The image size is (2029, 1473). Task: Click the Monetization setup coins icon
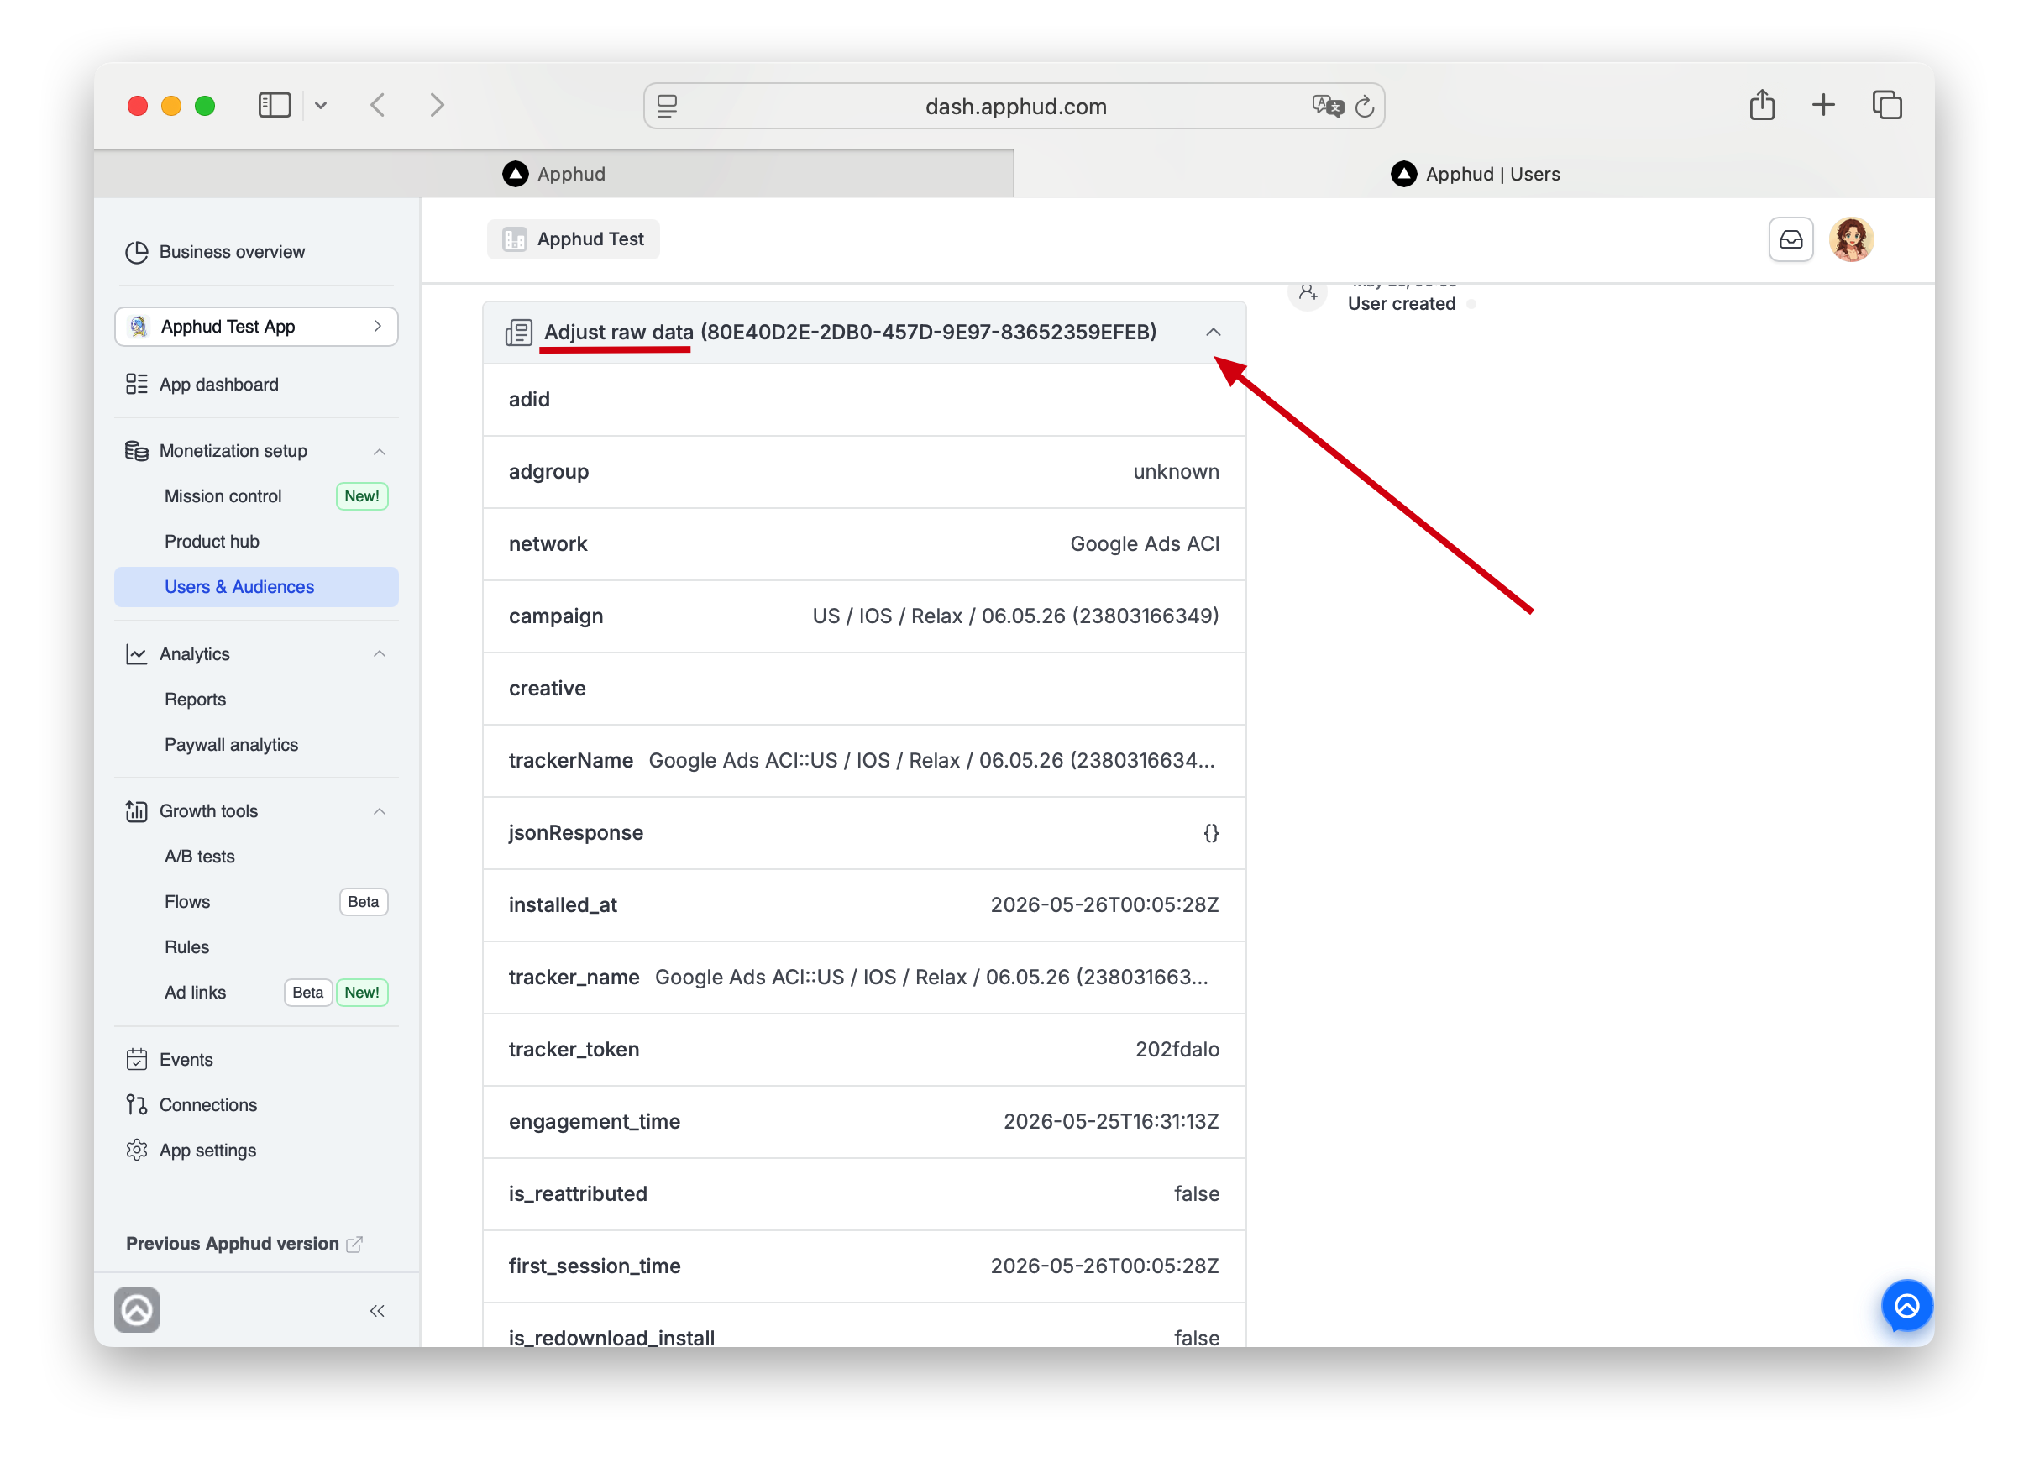(x=137, y=451)
